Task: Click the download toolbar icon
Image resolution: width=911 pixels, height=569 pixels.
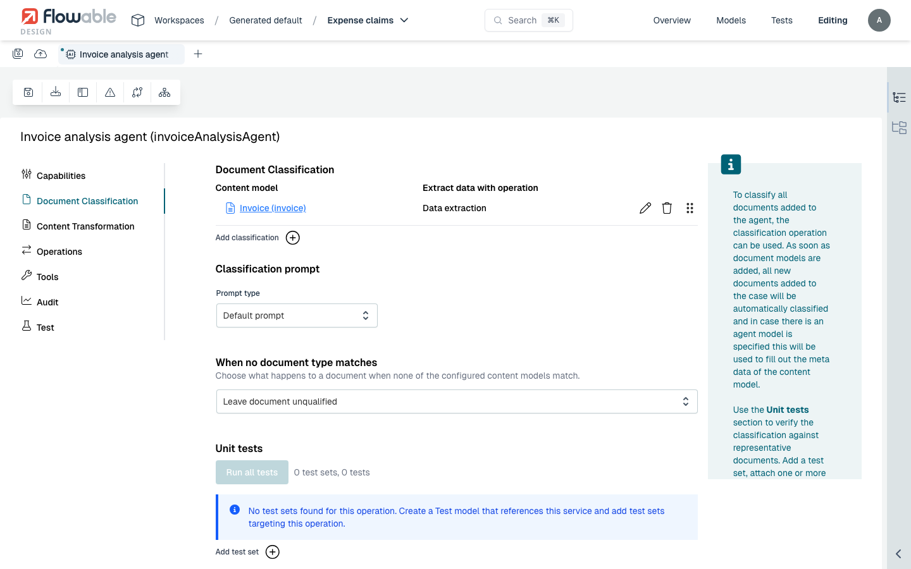Action: (56, 92)
